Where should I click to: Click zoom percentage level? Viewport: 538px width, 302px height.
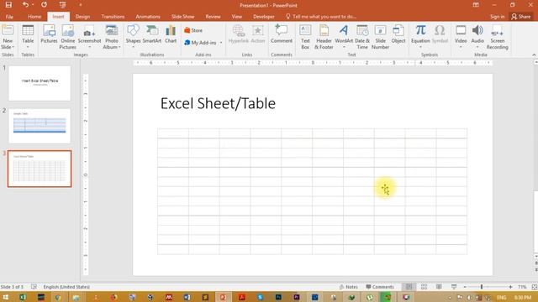[522, 287]
